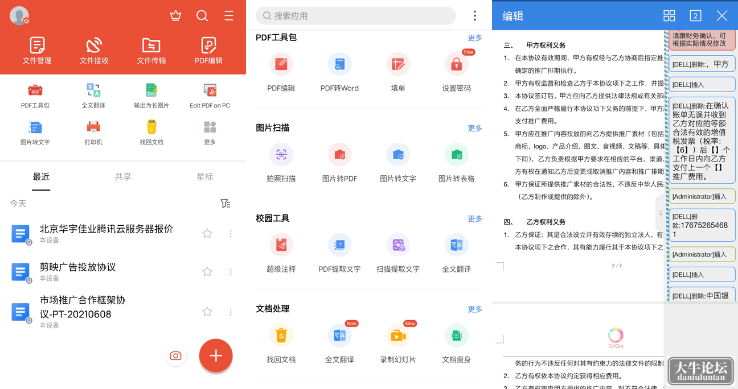This screenshot has width=738, height=389.
Task: Open the file list filter icon
Action: (x=225, y=204)
